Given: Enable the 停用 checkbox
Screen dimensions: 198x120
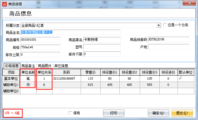Looking at the screenshot, I should (x=71, y=113).
